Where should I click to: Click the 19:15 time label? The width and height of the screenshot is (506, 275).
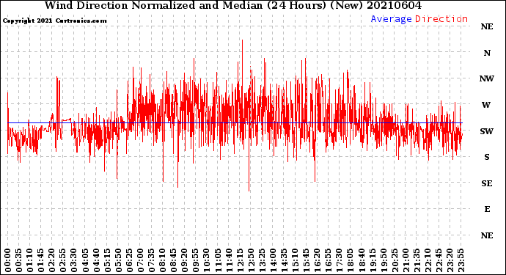click(373, 260)
